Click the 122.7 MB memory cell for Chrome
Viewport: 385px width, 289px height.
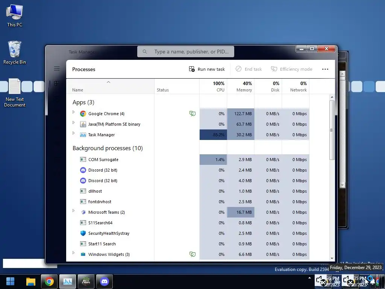[x=241, y=114]
